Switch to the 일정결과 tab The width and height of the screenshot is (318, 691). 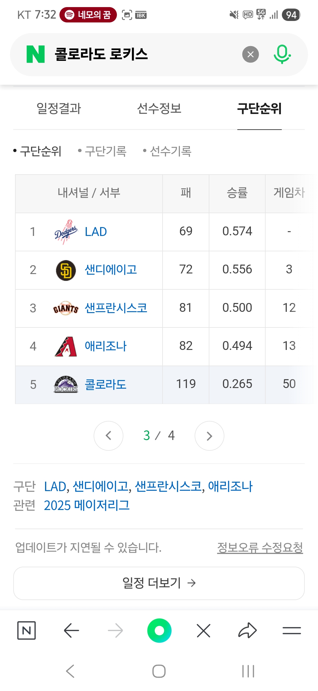[59, 108]
